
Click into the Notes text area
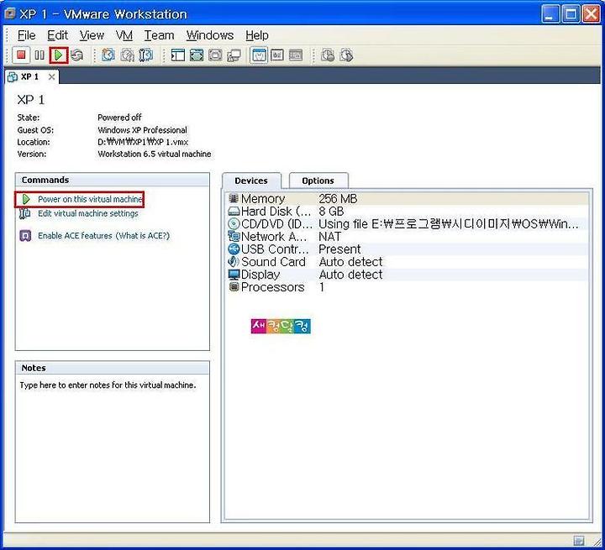[x=113, y=448]
